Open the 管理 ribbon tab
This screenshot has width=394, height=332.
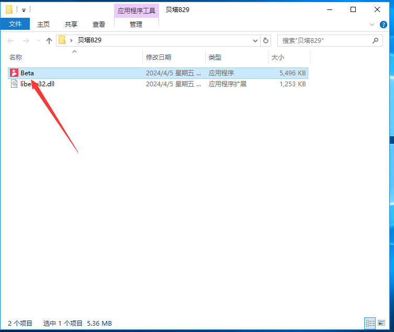tap(136, 24)
